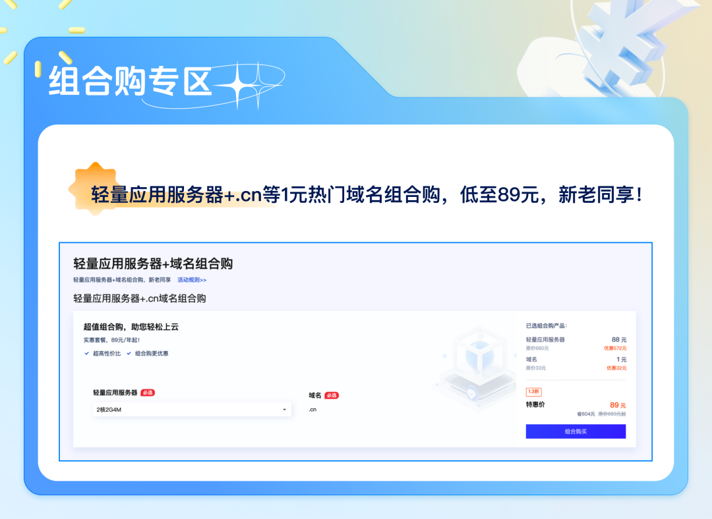Click the "省604元" savings text
The width and height of the screenshot is (712, 519).
pyautogui.click(x=586, y=414)
